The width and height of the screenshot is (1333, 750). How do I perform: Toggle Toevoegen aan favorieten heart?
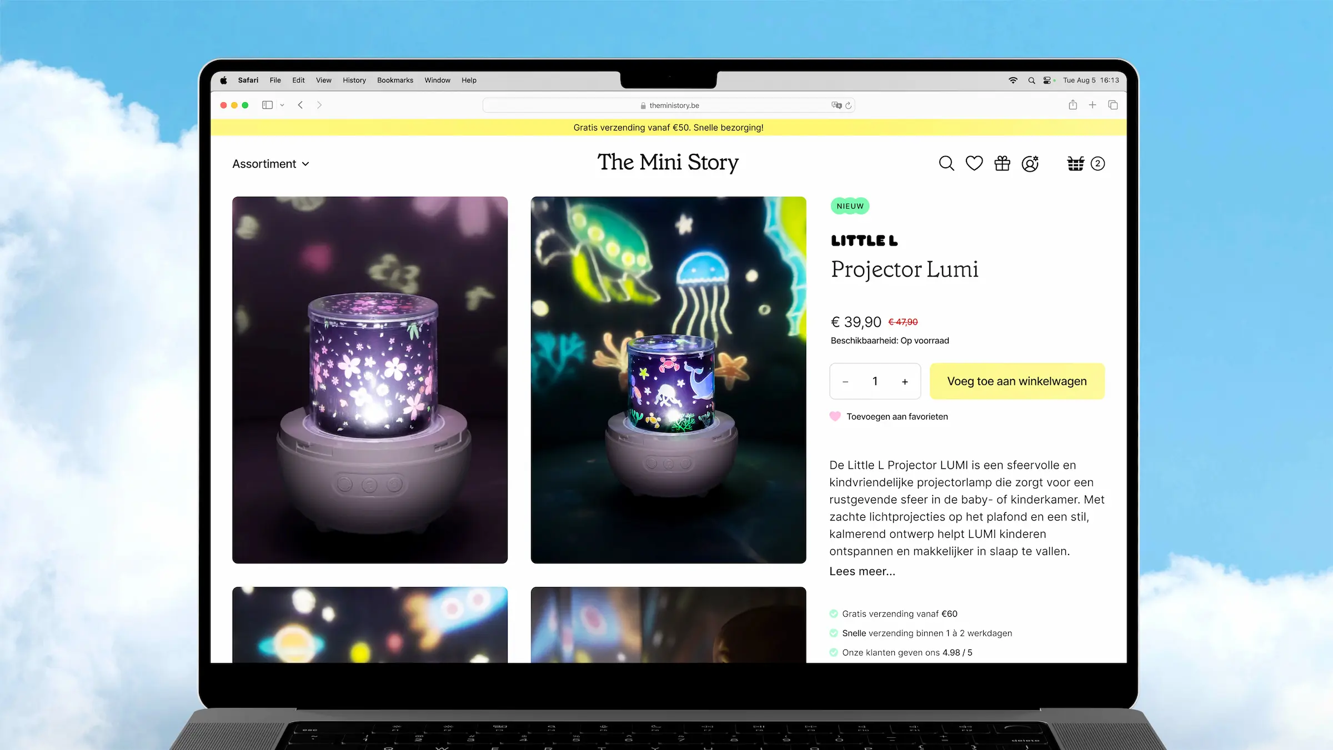coord(835,417)
